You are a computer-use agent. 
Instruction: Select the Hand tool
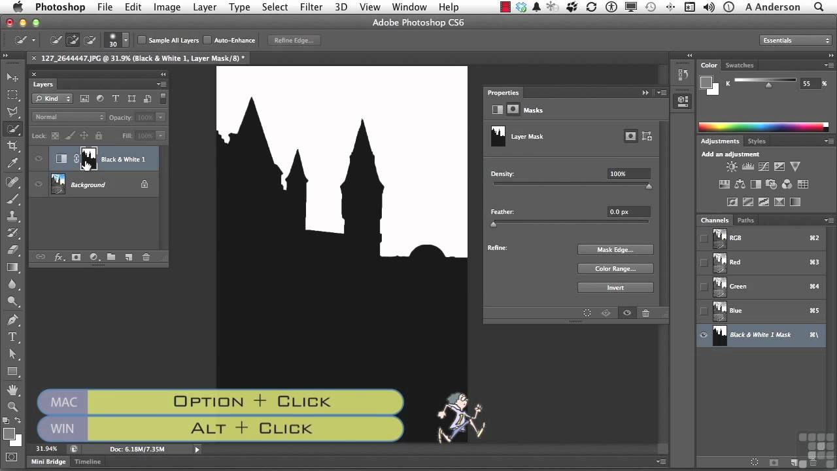click(12, 389)
